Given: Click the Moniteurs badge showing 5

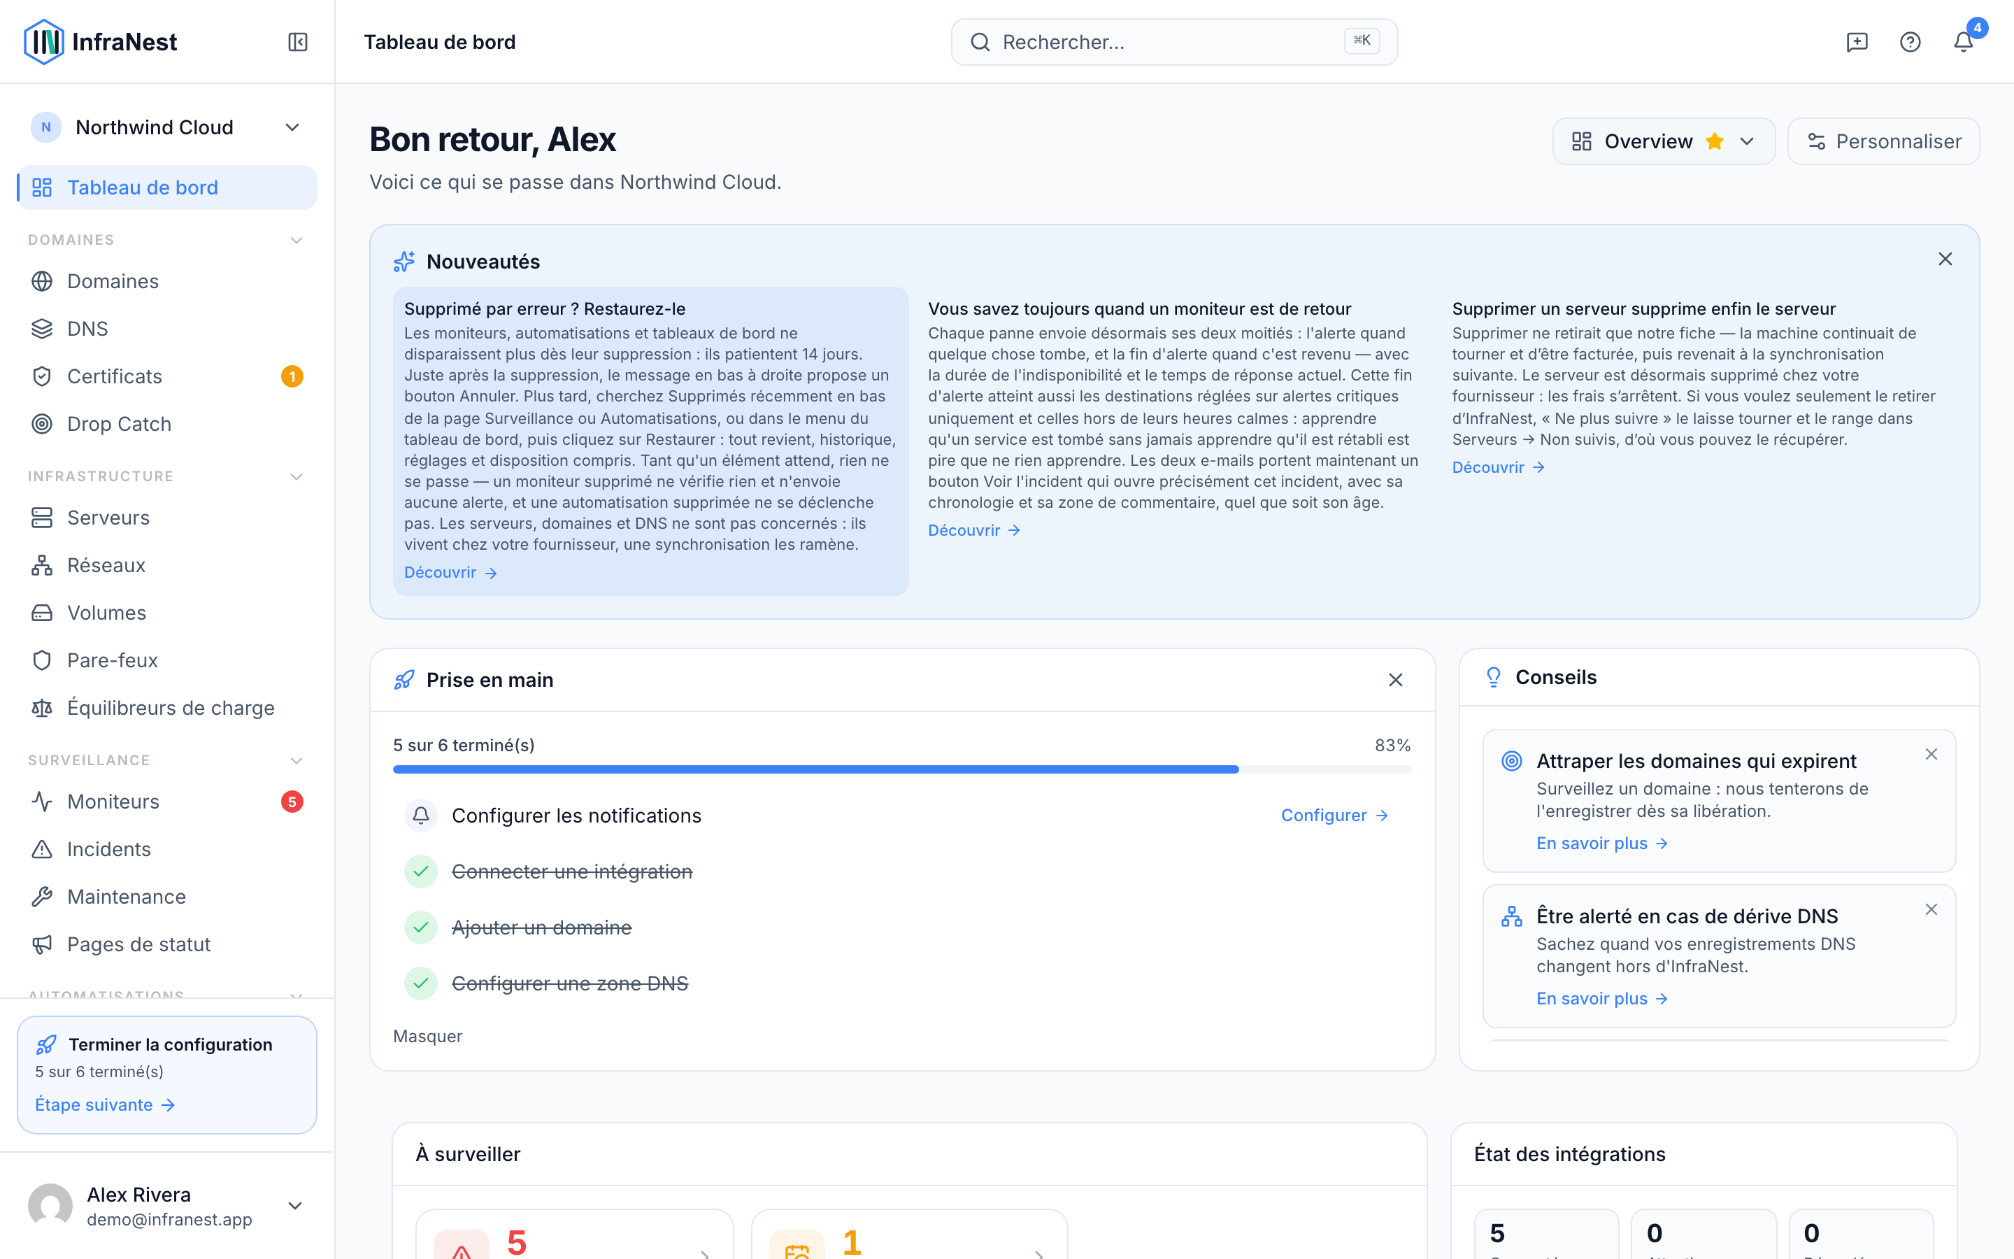Looking at the screenshot, I should pyautogui.click(x=292, y=802).
